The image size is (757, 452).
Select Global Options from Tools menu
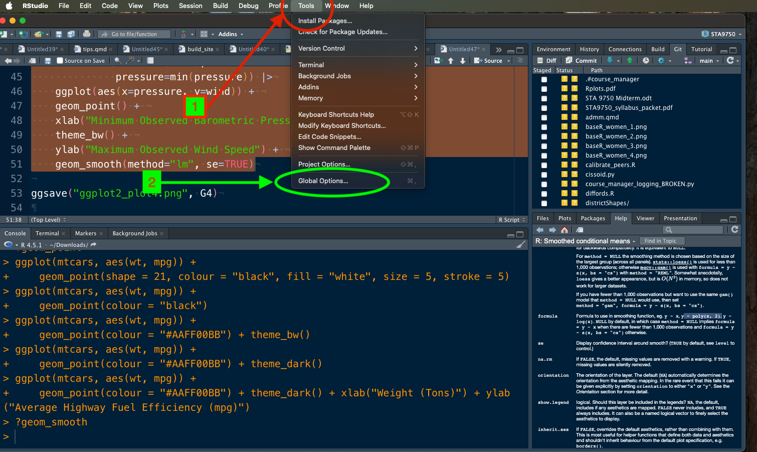323,181
